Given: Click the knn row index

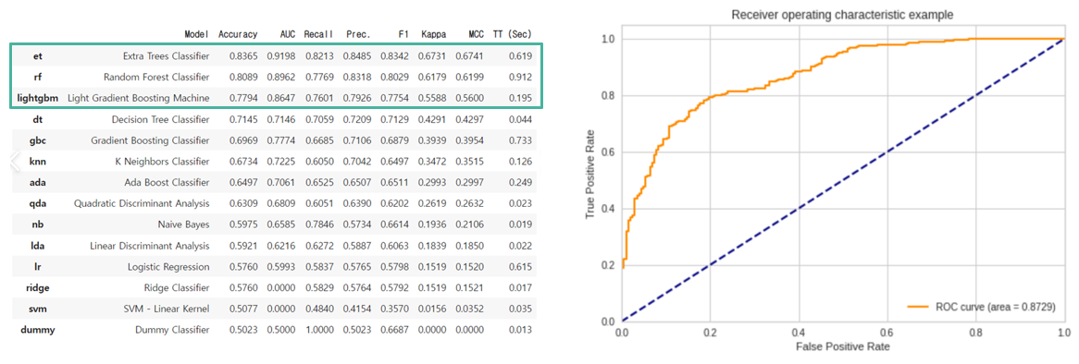Looking at the screenshot, I should [38, 162].
